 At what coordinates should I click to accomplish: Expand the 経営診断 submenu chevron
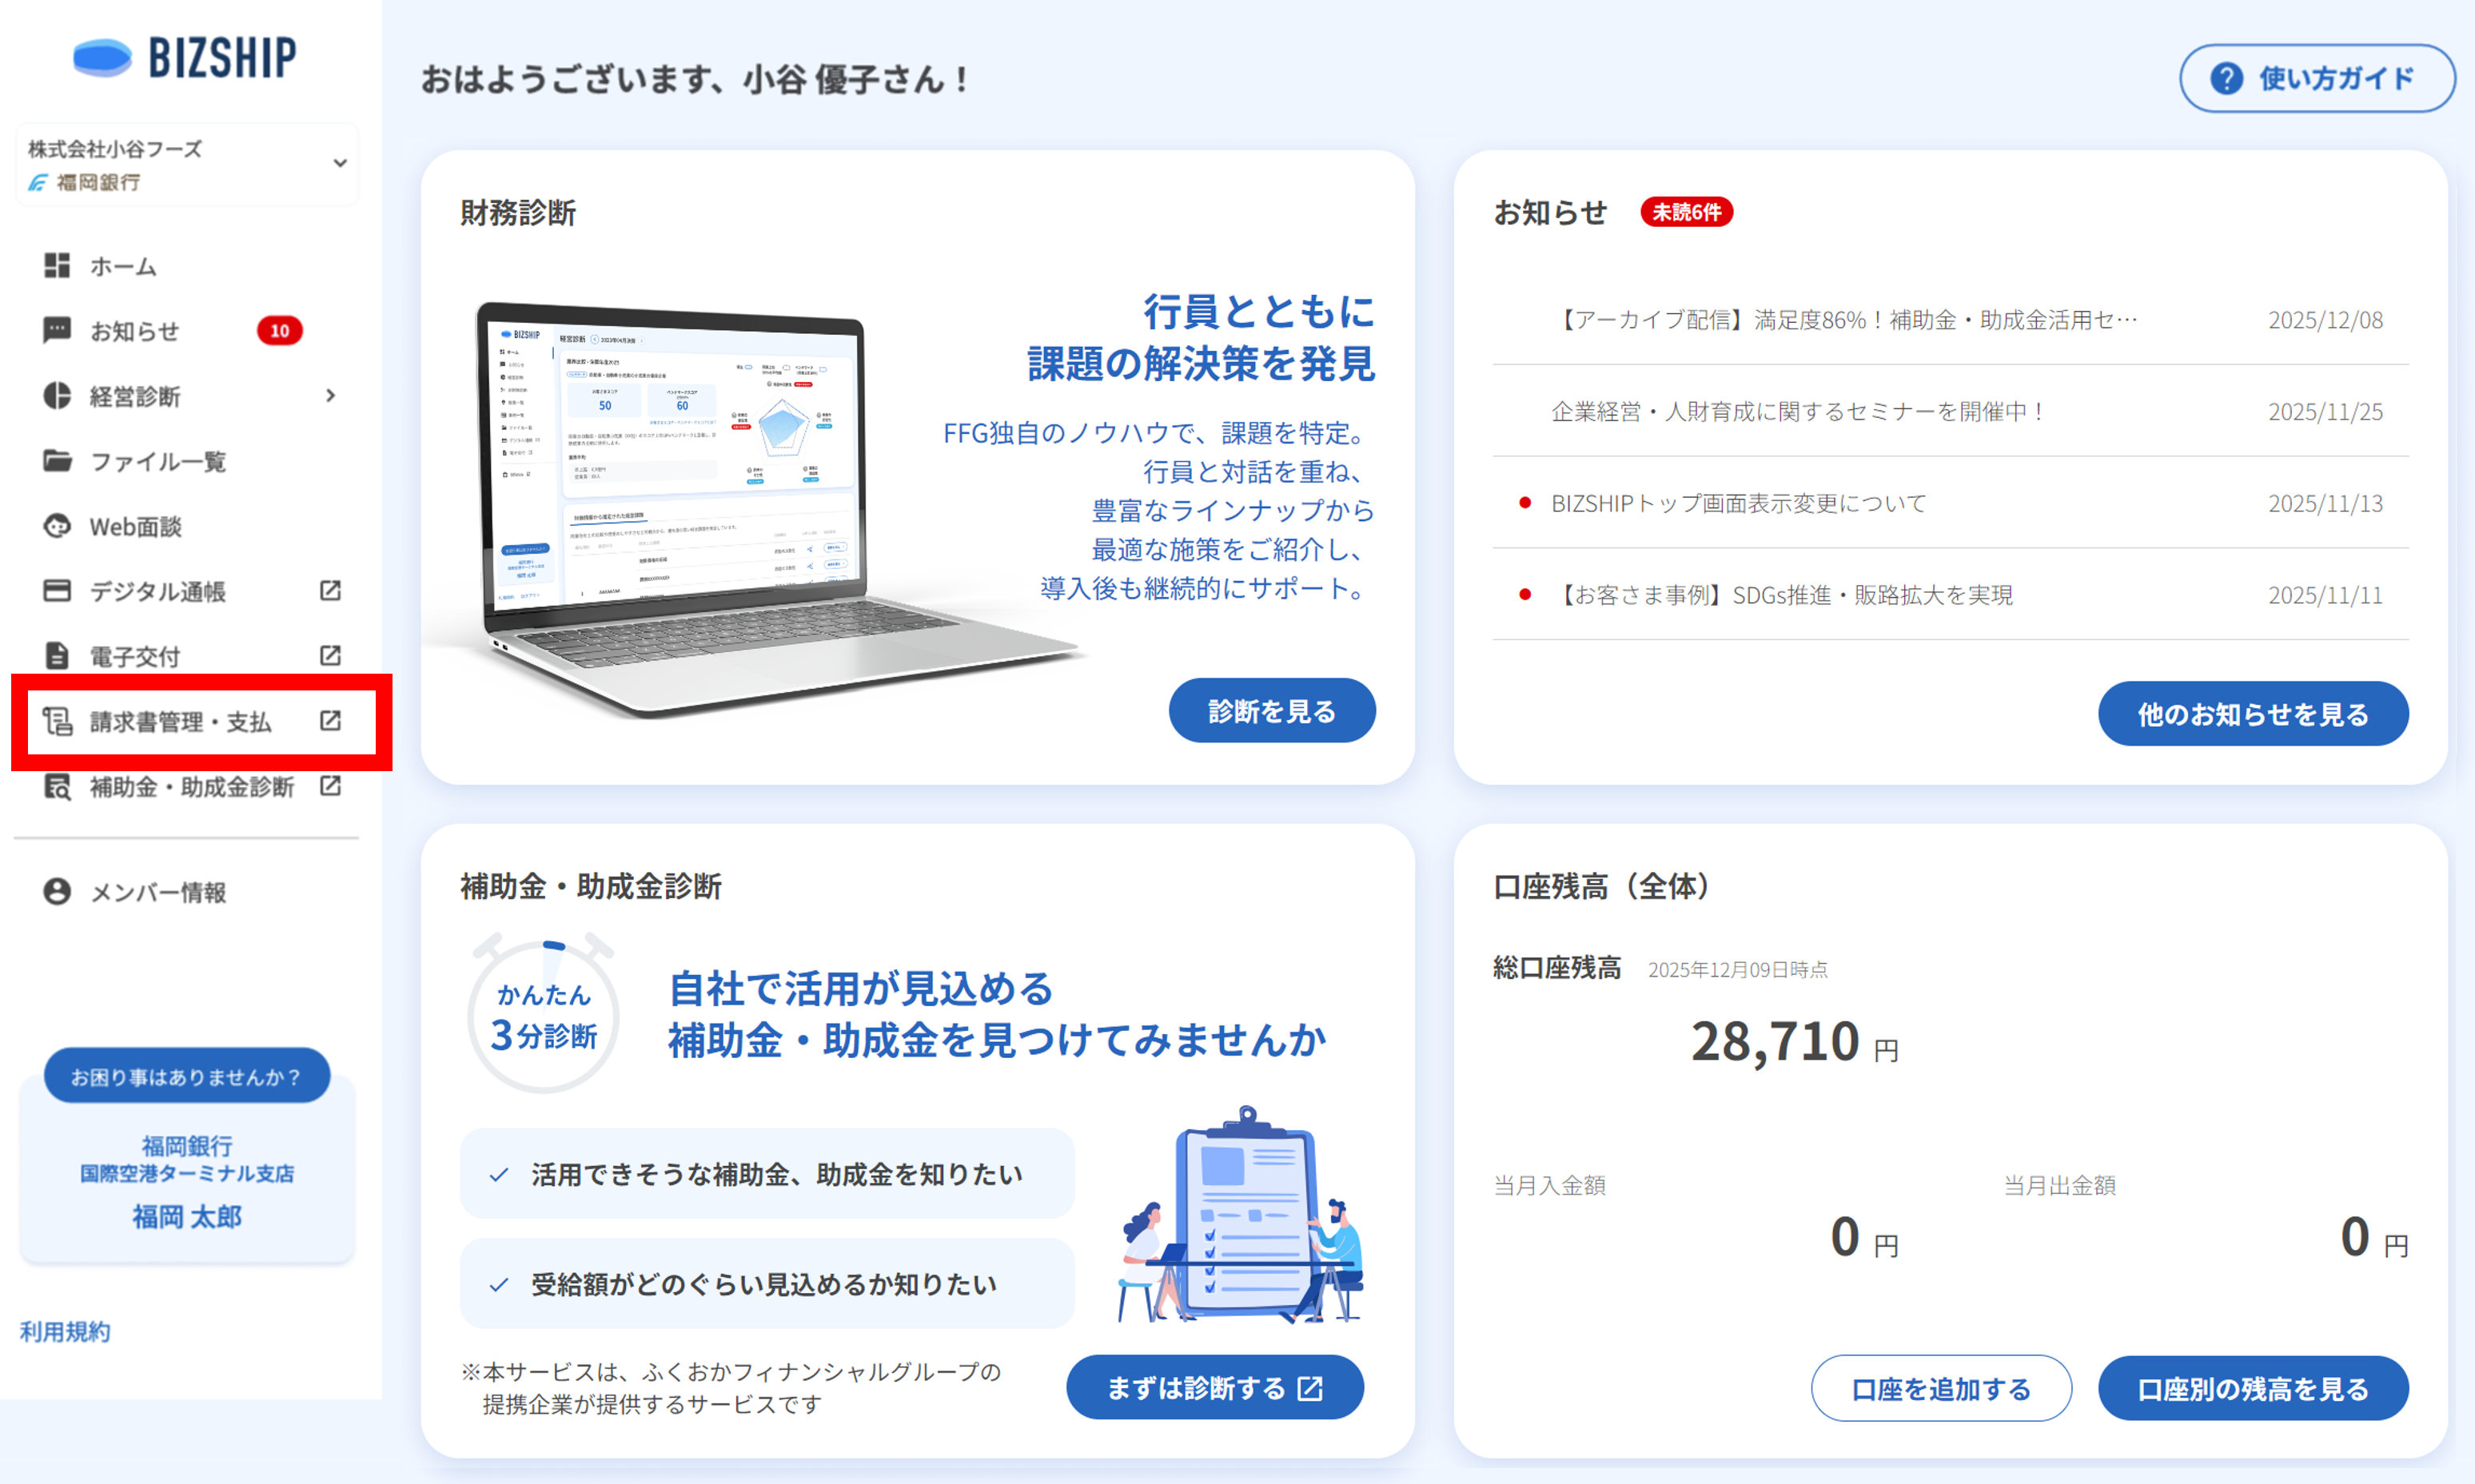pyautogui.click(x=330, y=396)
